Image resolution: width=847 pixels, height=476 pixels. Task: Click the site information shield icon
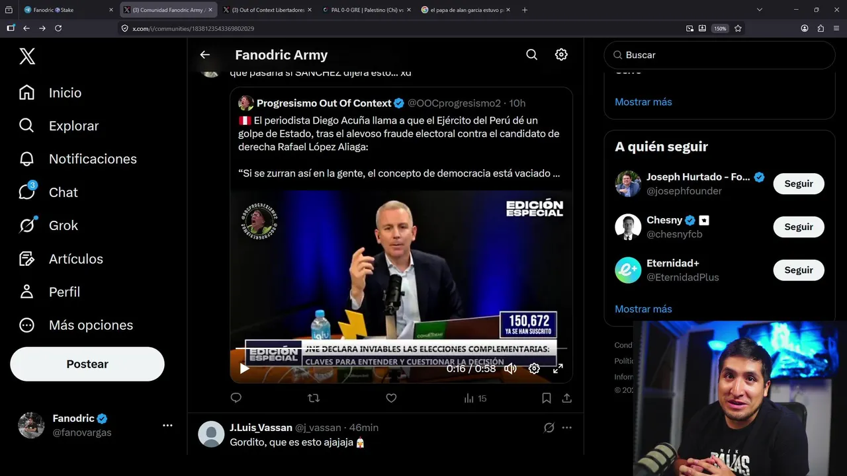click(x=125, y=28)
